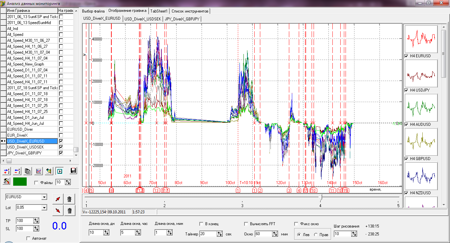Select the Прав radio button
The width and height of the screenshot is (450, 243).
[x=315, y=234]
